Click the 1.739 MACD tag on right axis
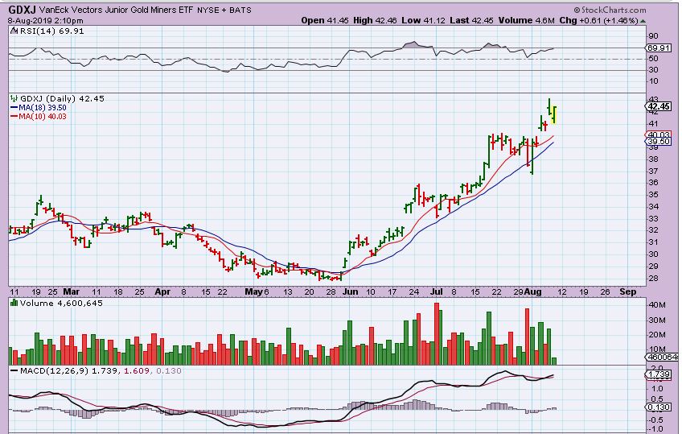The image size is (682, 434). pyautogui.click(x=659, y=374)
